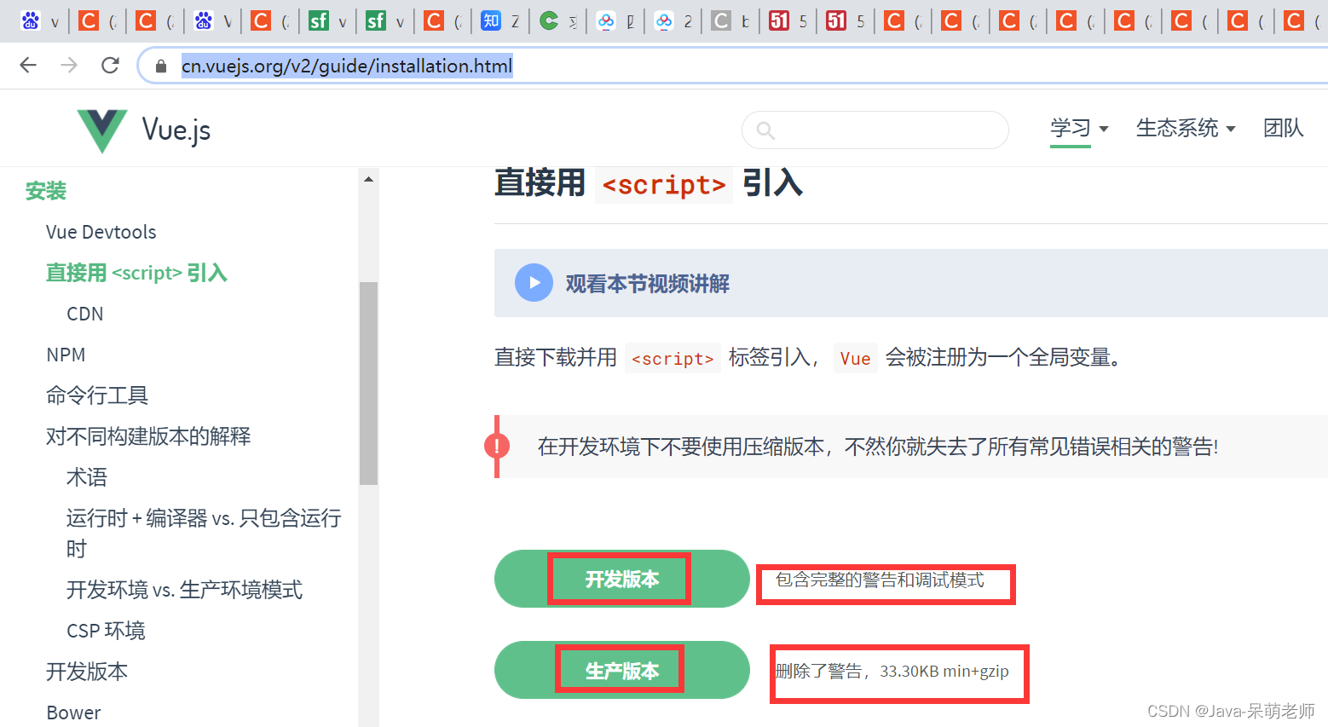
Task: Jump to CDN section in sidebar
Action: point(85,314)
